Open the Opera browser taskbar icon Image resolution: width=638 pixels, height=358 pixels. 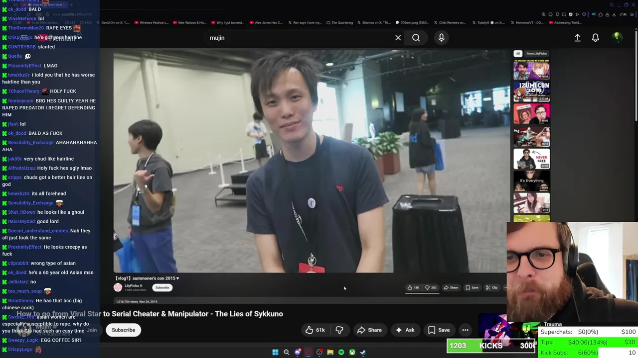(309, 352)
